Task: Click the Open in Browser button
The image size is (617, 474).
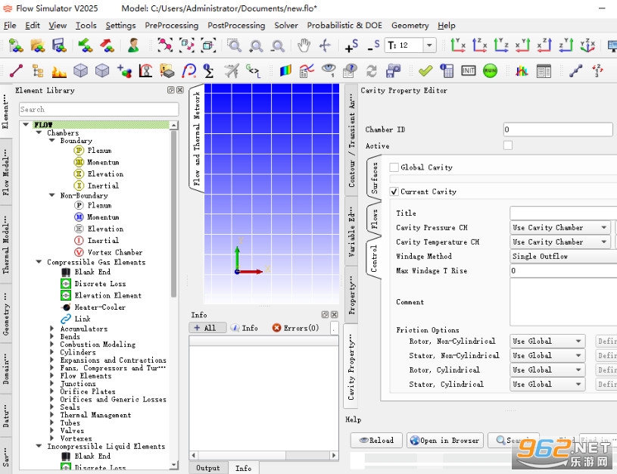Action: (444, 440)
